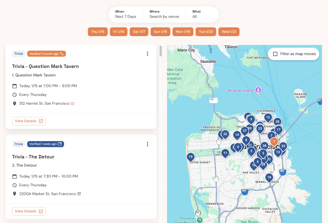Select map marker 18 near Bernal Heights
Image resolution: width=328 pixels, height=223 pixels.
coord(269,177)
